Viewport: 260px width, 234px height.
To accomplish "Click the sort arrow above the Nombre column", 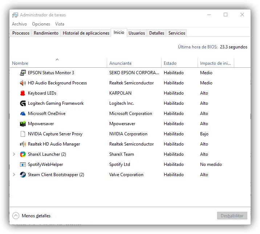I will click(57, 59).
